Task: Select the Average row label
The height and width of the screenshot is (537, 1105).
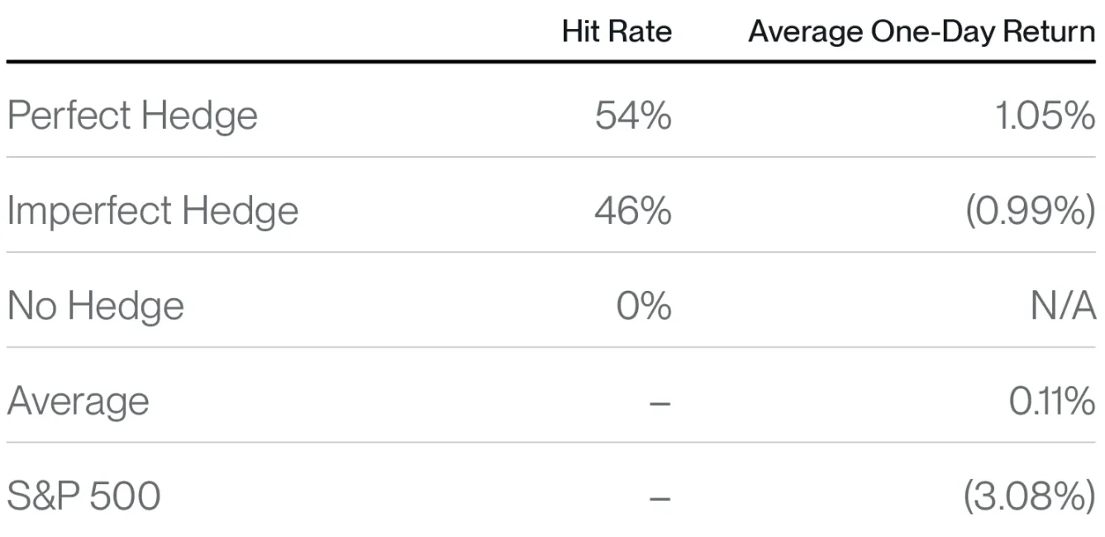Action: coord(79,402)
